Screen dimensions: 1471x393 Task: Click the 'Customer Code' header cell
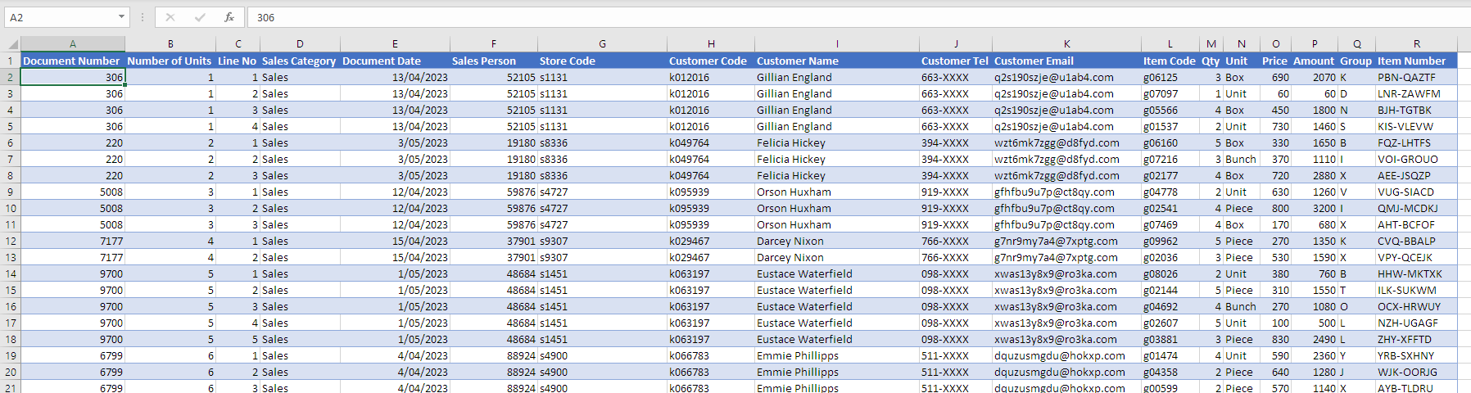click(711, 61)
